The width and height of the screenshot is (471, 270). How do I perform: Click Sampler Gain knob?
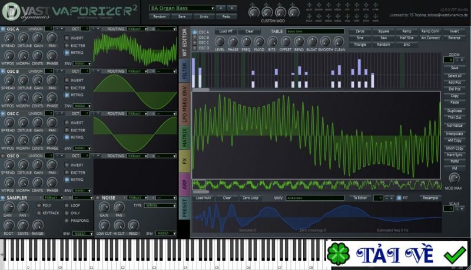point(9,207)
